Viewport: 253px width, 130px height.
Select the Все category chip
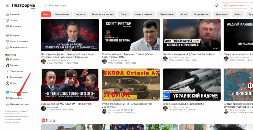[46, 14]
